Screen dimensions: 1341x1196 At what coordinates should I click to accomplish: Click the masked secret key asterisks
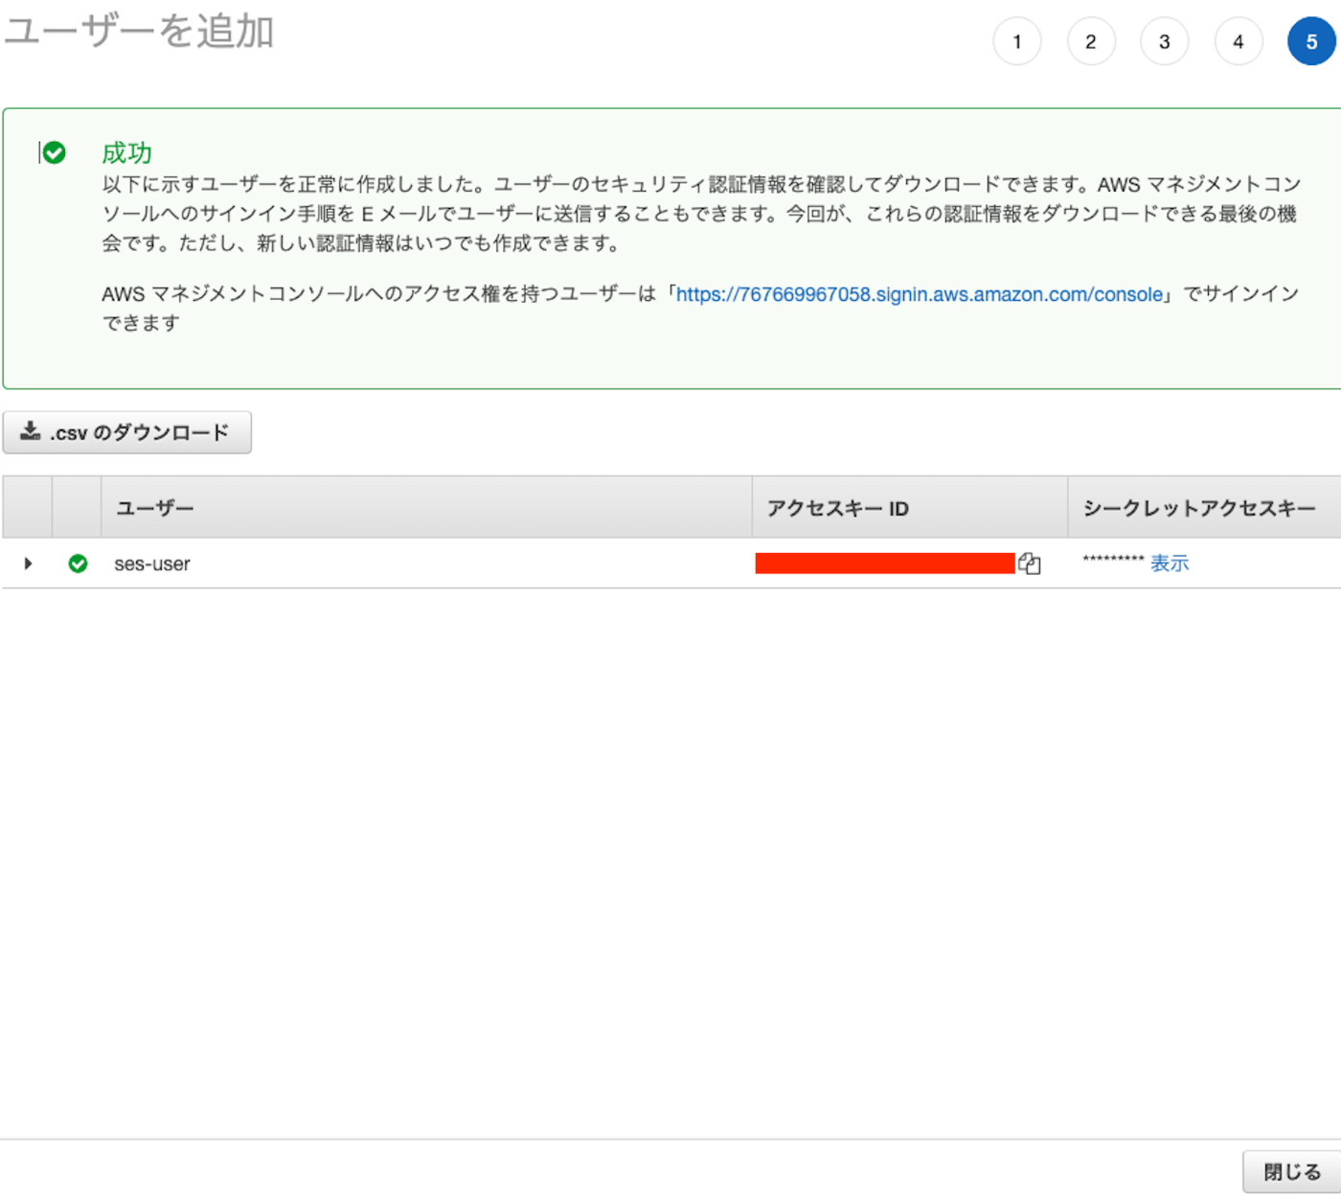(x=1112, y=561)
